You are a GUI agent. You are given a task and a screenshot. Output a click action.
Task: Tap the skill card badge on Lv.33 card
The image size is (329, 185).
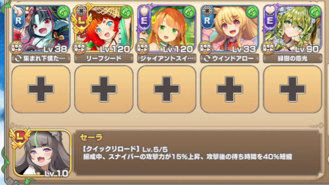coord(205,48)
